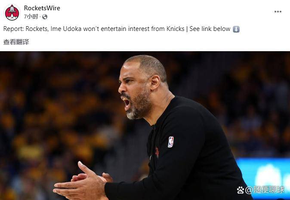Click the clapping hands in the photo
Image resolution: width=290 pixels, height=200 pixels.
pos(83,183)
